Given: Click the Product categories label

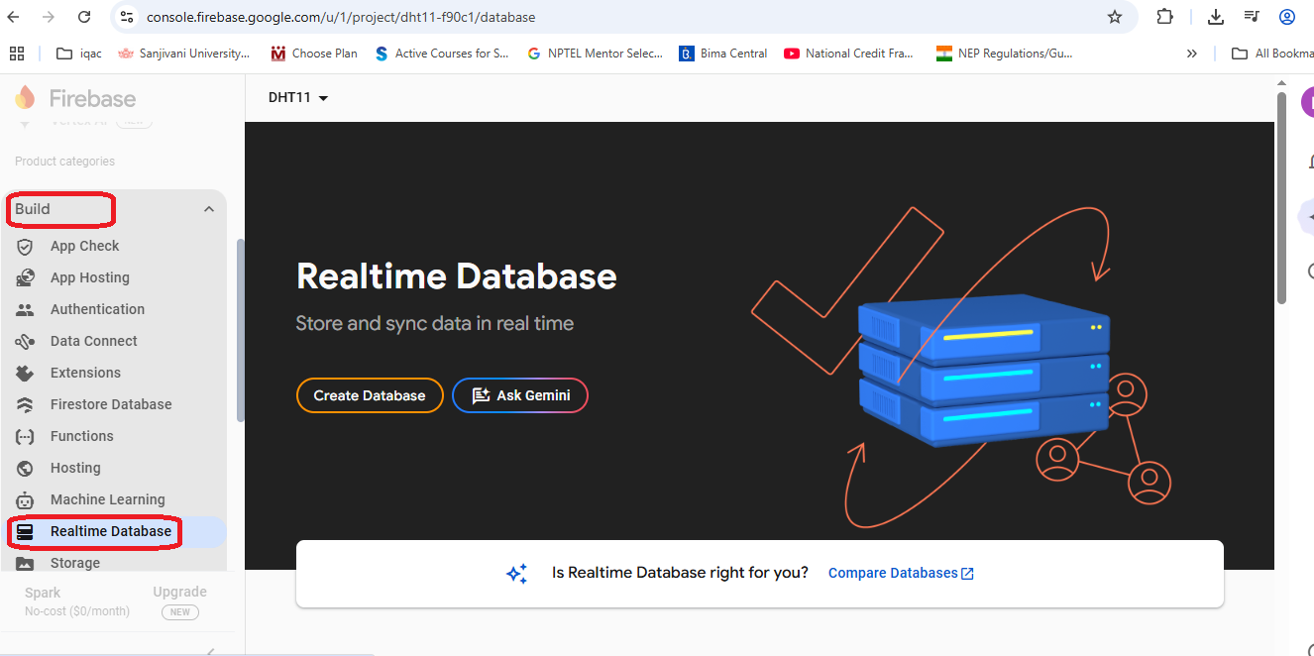Looking at the screenshot, I should point(64,162).
